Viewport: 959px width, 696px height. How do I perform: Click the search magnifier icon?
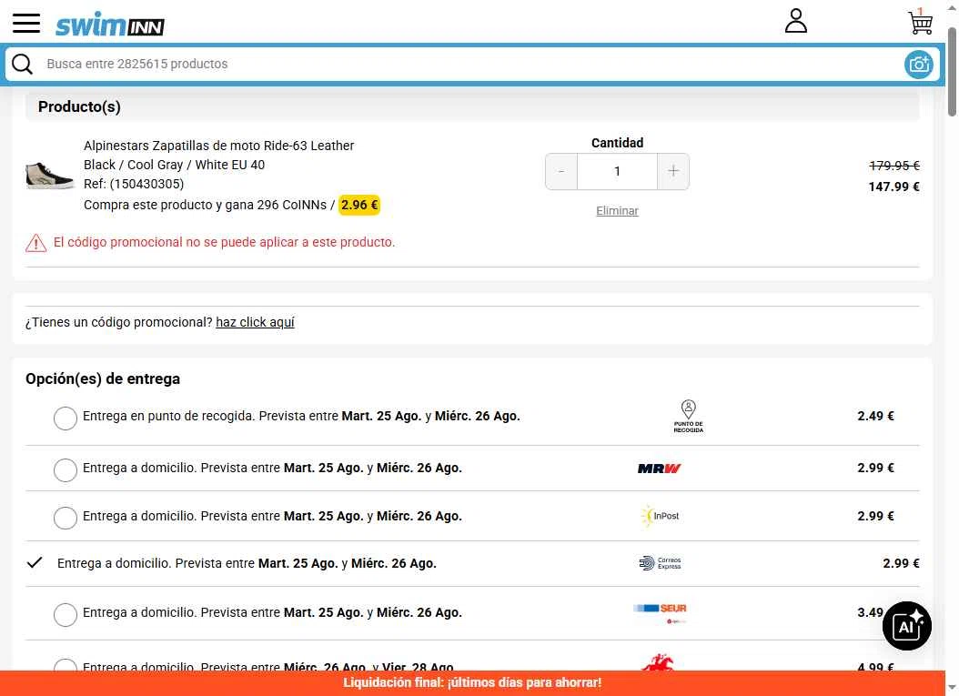[x=23, y=64]
